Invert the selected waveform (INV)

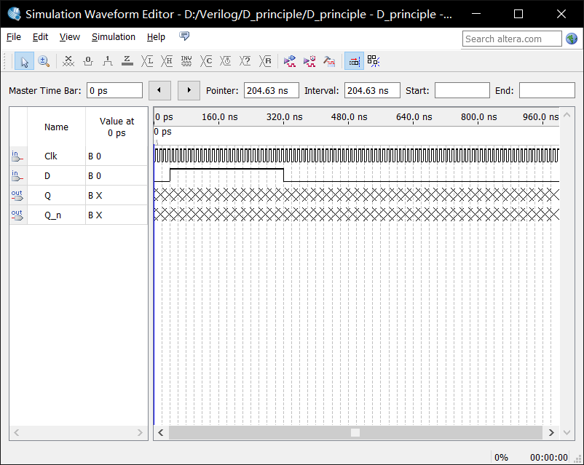186,61
